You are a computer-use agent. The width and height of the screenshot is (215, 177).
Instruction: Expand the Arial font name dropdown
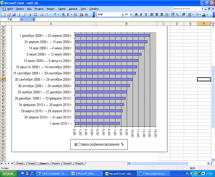[123, 14]
